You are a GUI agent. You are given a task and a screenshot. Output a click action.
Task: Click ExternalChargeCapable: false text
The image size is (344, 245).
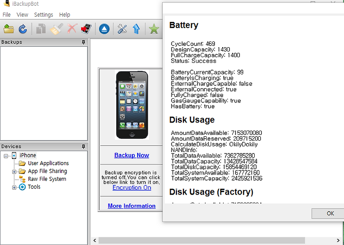tap(212, 83)
